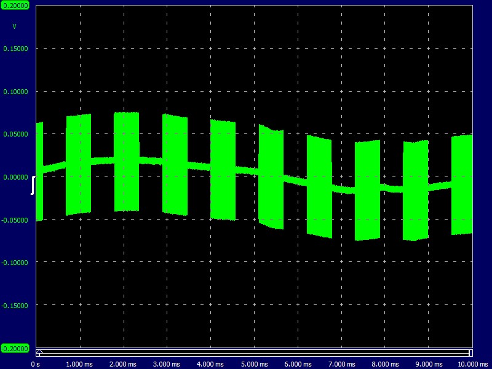Click the -0.05000 voltage axis label

15,220
